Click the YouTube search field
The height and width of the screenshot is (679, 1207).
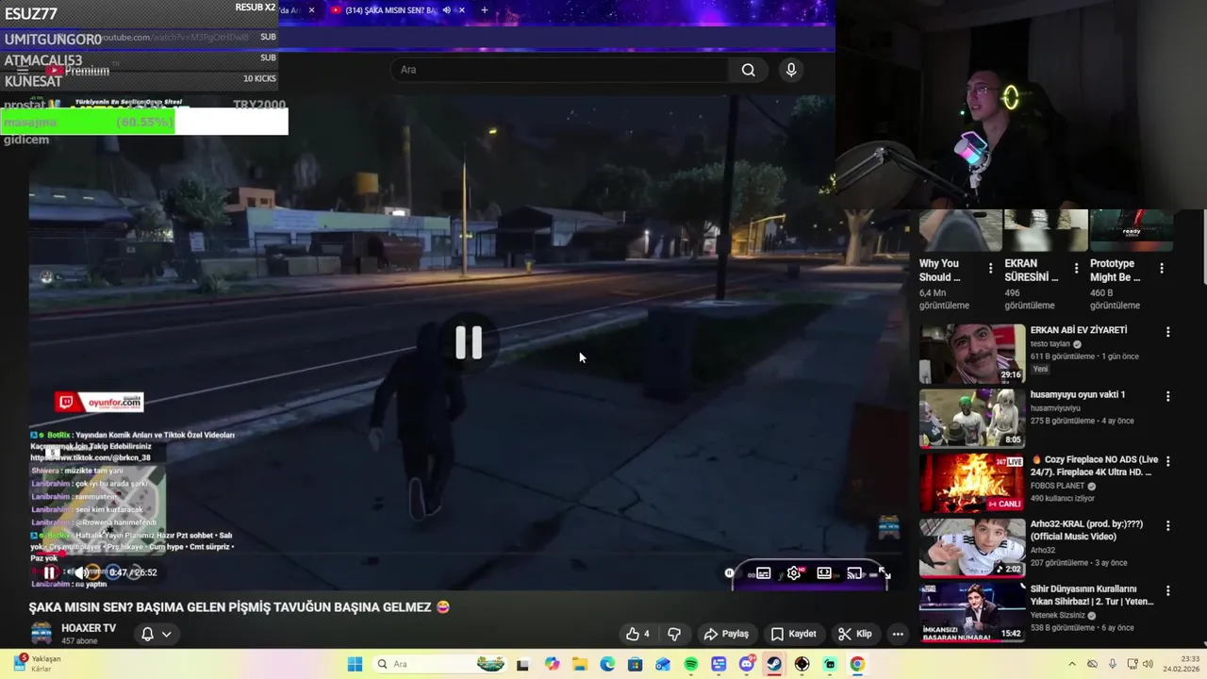pyautogui.click(x=559, y=70)
